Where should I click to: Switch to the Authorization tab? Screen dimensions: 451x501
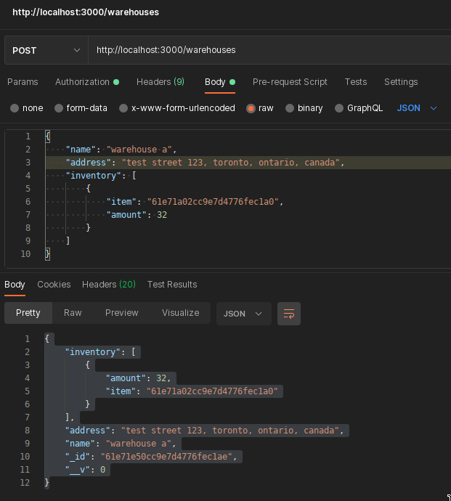[x=87, y=82]
